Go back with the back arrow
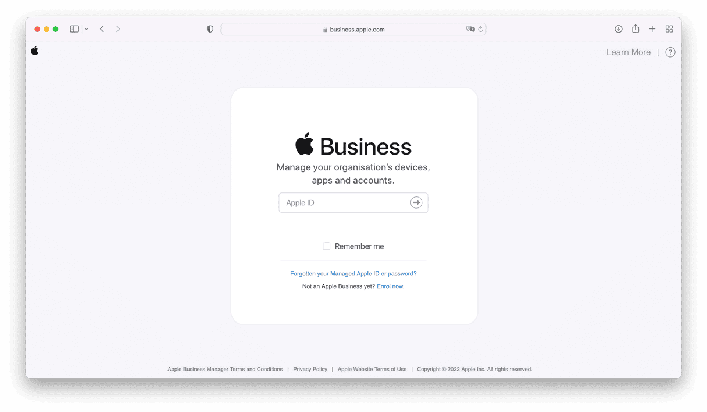 tap(102, 29)
